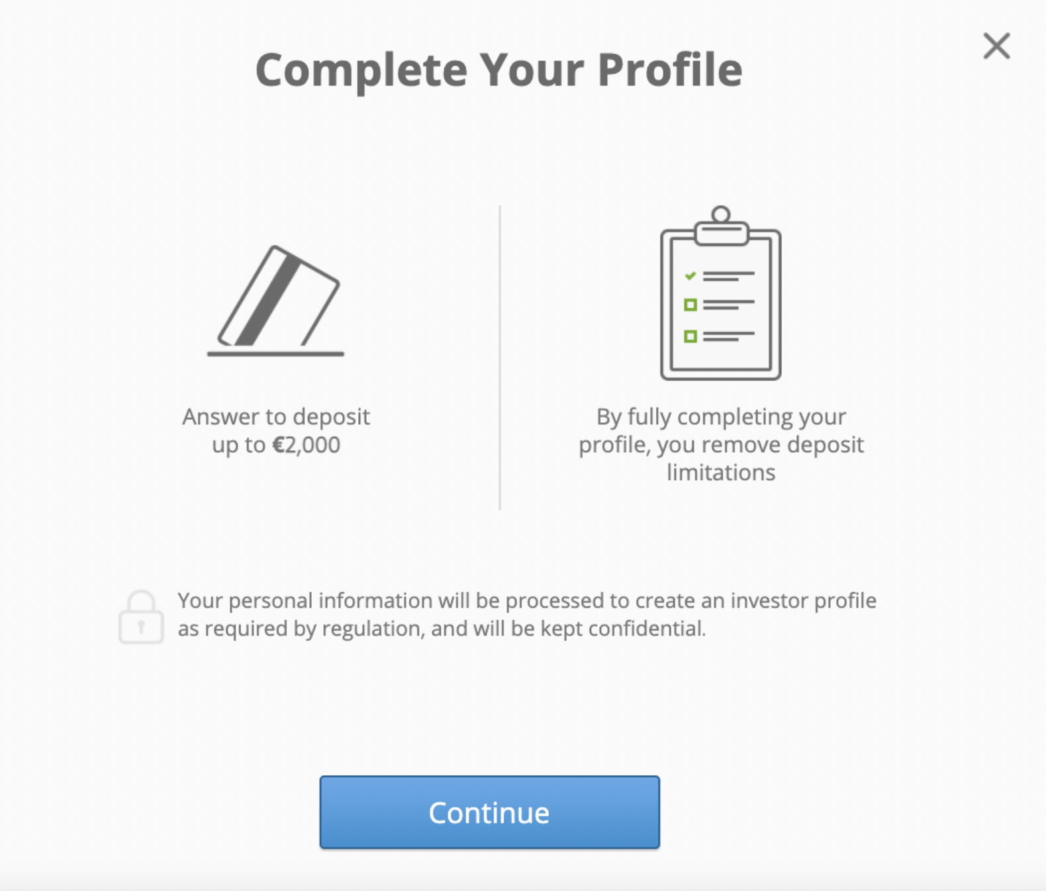Image resolution: width=1046 pixels, height=891 pixels.
Task: Click the Answer to deposit text
Action: coord(276,416)
